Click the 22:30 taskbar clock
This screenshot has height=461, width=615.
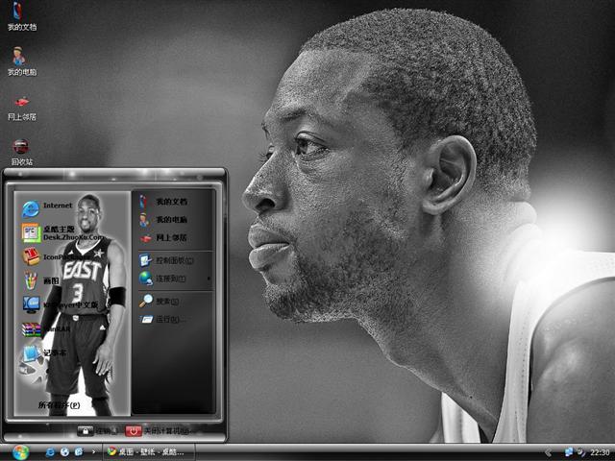point(600,452)
